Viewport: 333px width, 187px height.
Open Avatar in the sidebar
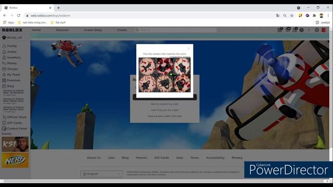(x=9, y=52)
